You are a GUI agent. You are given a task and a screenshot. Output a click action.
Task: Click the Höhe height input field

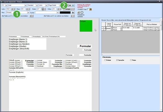coord(54,9)
